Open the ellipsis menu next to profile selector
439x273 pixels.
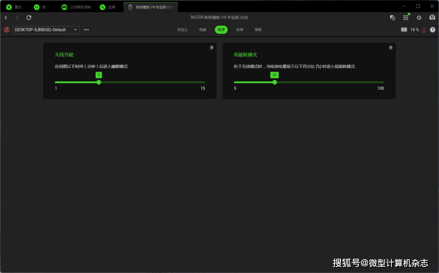pos(86,30)
